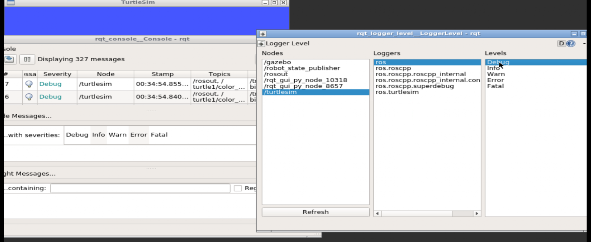Viewport: 591px width, 242px height.
Task: Click the stamp cell 00:34:54.840
Action: (162, 97)
